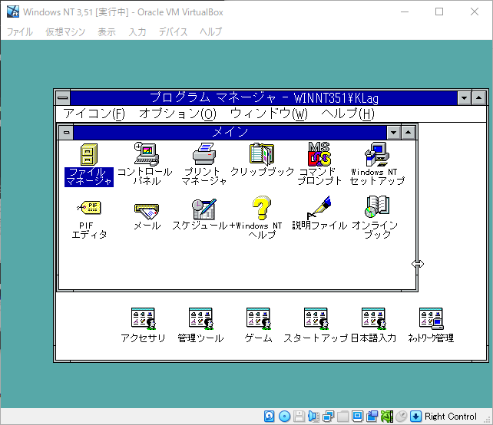This screenshot has height=425, width=493.
Task: Click the プログラム マネージャ title bar
Action: pyautogui.click(x=263, y=98)
